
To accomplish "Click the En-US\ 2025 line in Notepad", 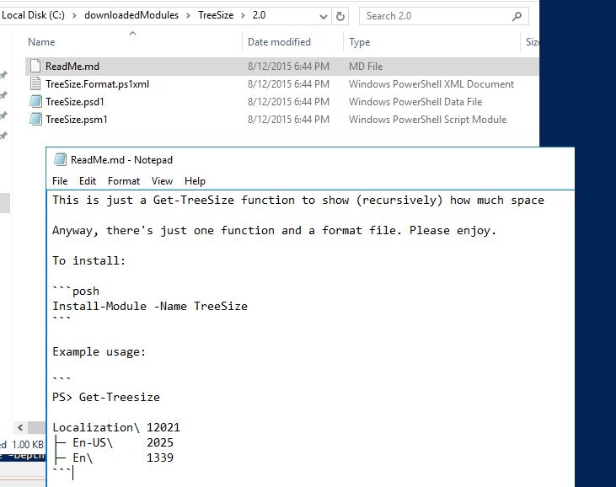I will coord(114,442).
